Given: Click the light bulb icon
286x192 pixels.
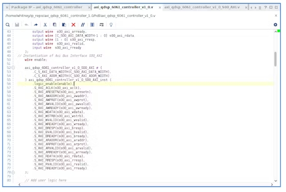Looking at the screenshot, I should coord(111,25).
